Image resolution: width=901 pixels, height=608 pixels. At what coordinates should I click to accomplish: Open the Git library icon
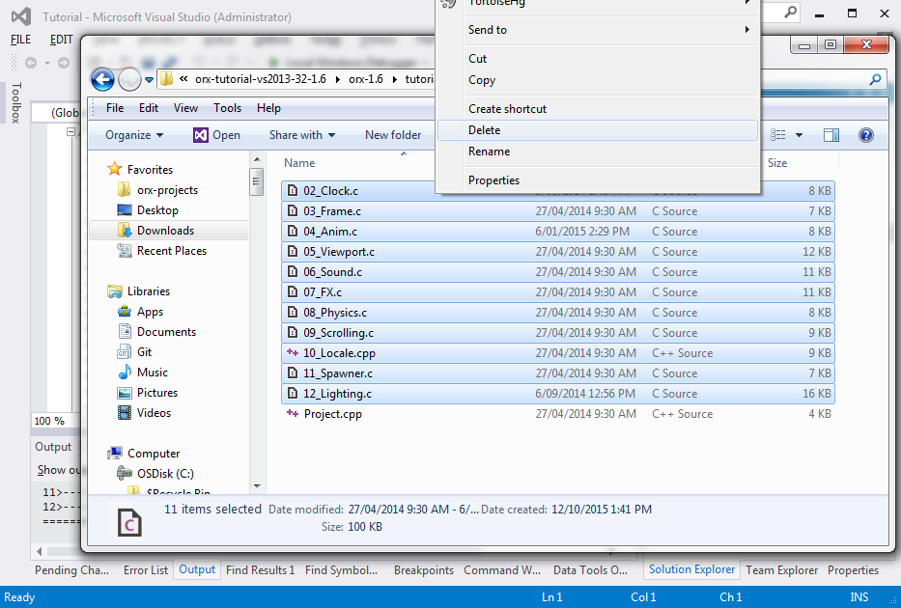[125, 352]
